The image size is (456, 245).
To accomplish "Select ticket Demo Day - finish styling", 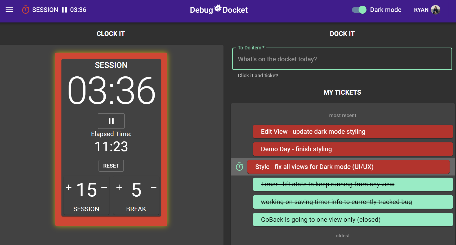I will coord(353,149).
